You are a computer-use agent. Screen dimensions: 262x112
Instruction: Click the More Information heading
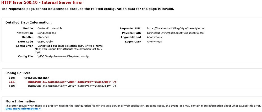tap(21, 101)
